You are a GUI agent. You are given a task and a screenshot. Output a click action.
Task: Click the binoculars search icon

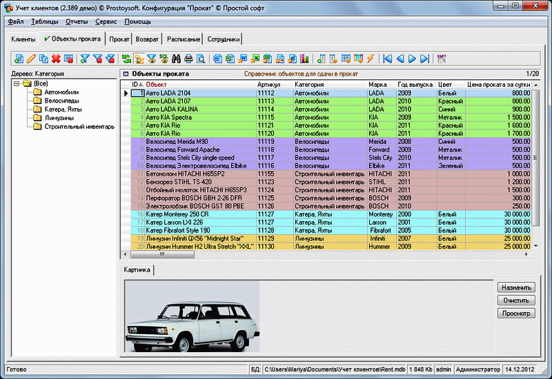[x=176, y=59]
